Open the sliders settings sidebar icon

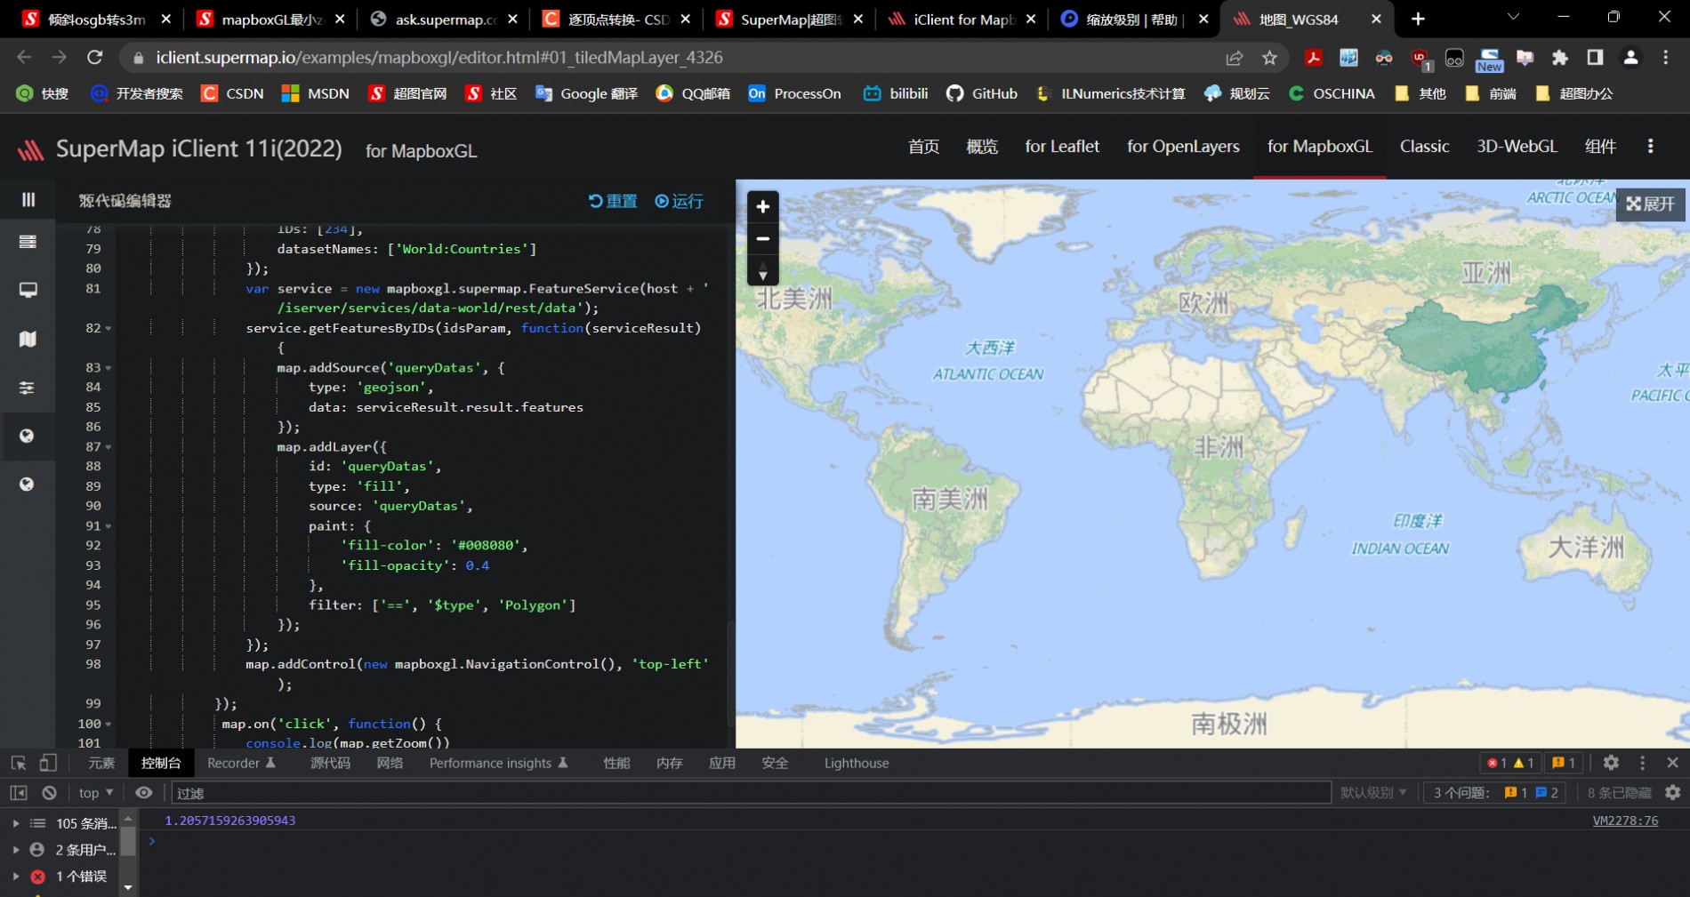click(28, 388)
